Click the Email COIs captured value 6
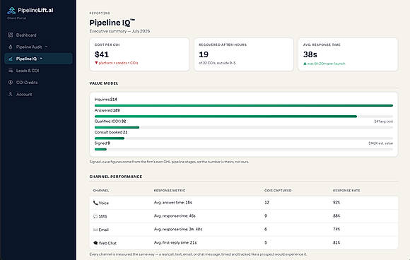 (266, 229)
